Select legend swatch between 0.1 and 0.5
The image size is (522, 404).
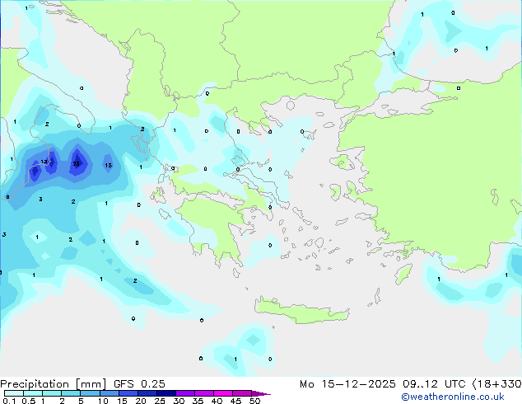(14, 393)
